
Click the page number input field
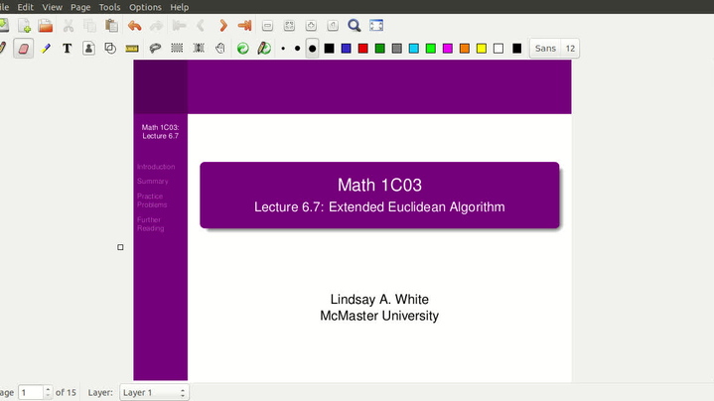point(31,392)
